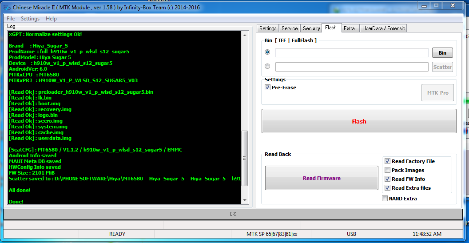The image size is (469, 243).
Task: Click the log scrollbar up arrow
Action: [x=245, y=35]
